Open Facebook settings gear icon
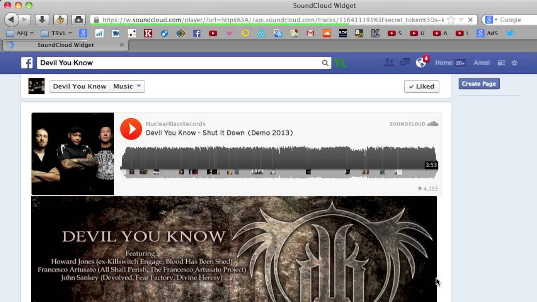The image size is (537, 302). 514,63
